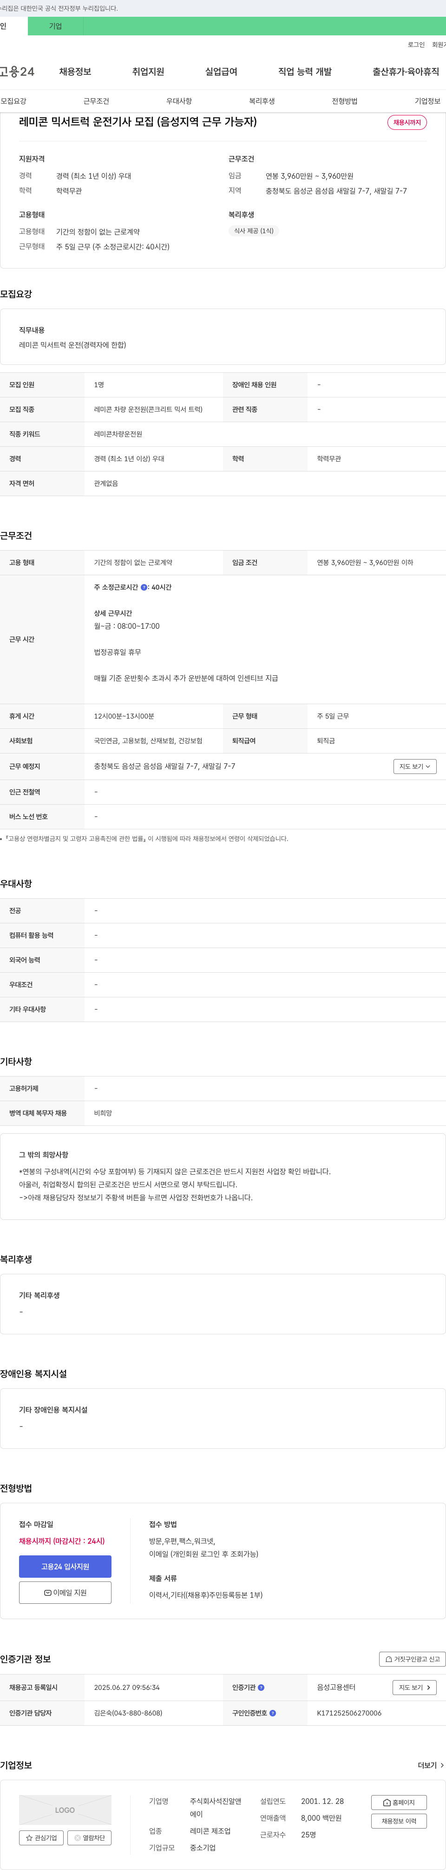This screenshot has width=446, height=1870.
Task: Open the 출산휴가·육아휴직 menu
Action: click(x=406, y=71)
